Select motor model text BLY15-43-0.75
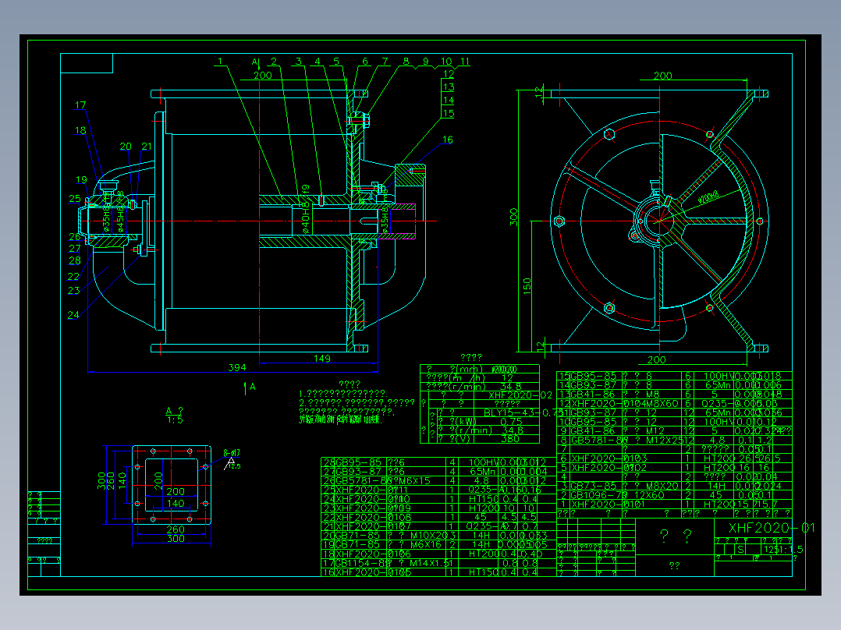This screenshot has height=630, width=841. pos(523,412)
